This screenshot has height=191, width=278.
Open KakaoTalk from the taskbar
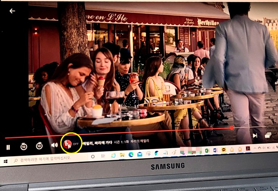(224, 150)
